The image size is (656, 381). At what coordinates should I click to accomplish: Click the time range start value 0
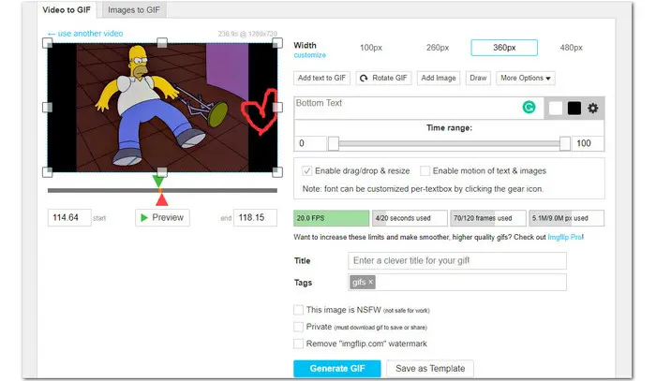tap(310, 143)
